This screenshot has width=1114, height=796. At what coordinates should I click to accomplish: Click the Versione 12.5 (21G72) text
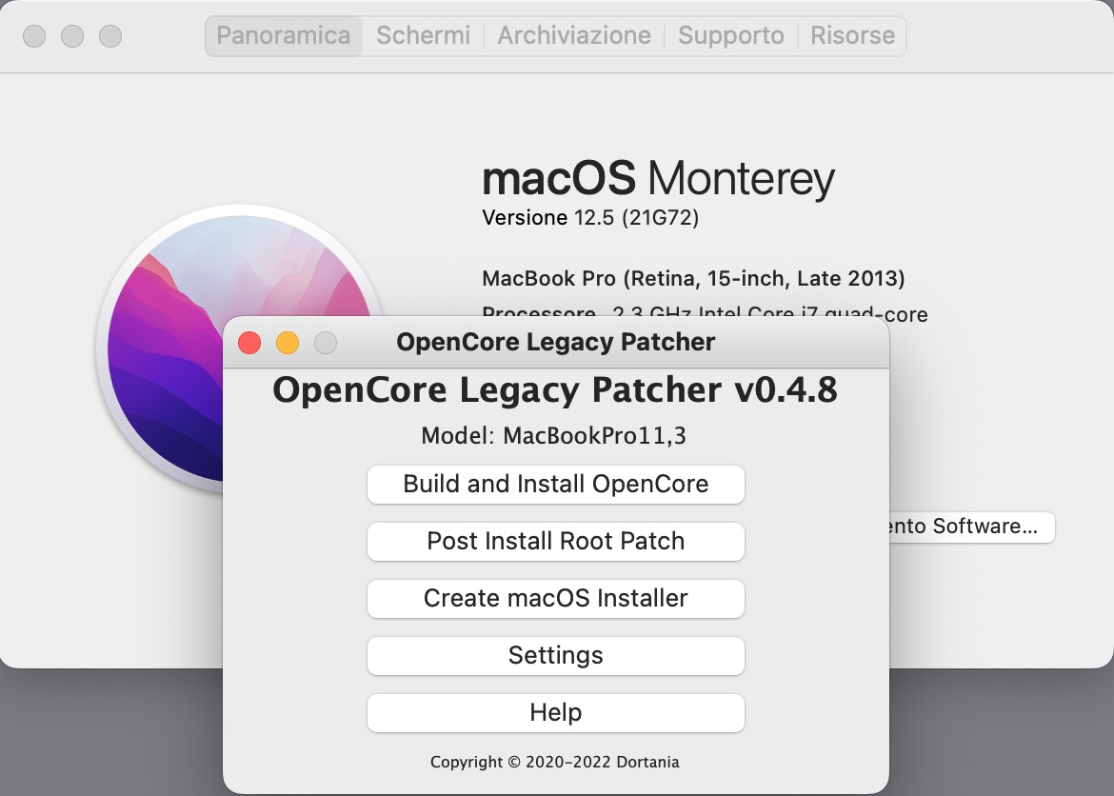click(590, 218)
